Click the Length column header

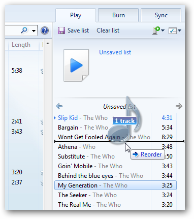click(x=21, y=45)
